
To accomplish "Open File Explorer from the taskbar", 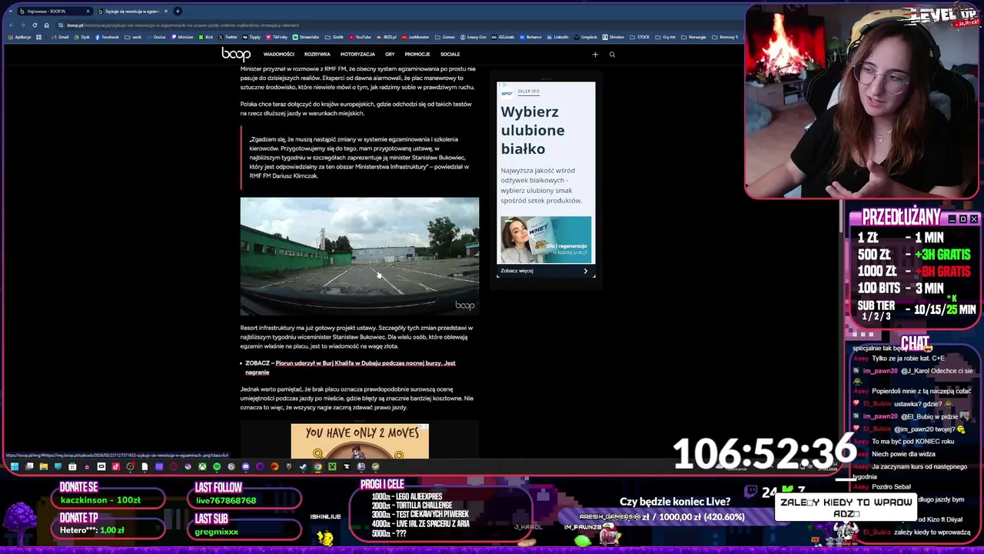I will coord(44,466).
